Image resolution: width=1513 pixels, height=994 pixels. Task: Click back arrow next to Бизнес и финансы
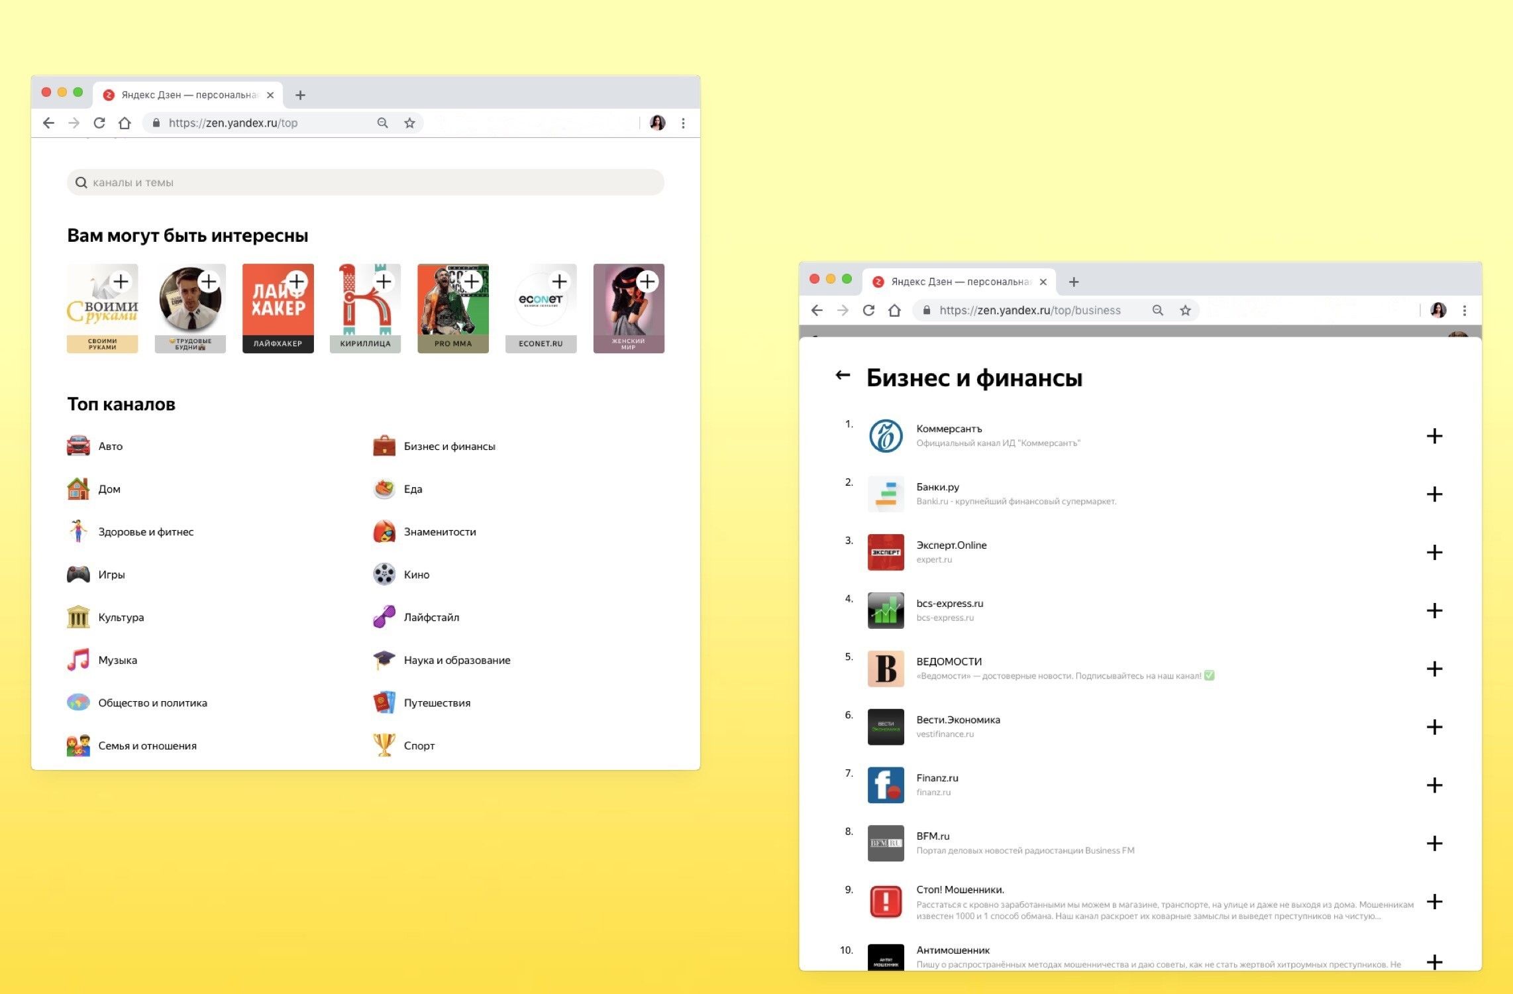tap(843, 375)
